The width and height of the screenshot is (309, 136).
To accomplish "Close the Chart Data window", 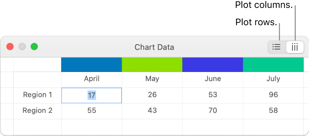I will pos(10,47).
